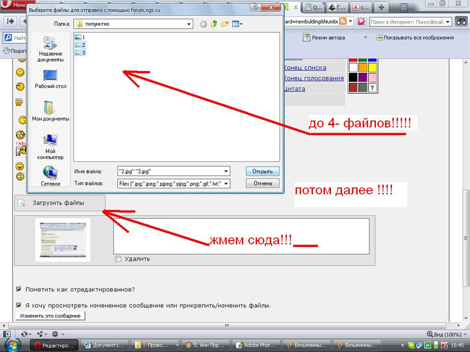Expand the Папка folder dropdown
470x352 pixels.
[189, 24]
